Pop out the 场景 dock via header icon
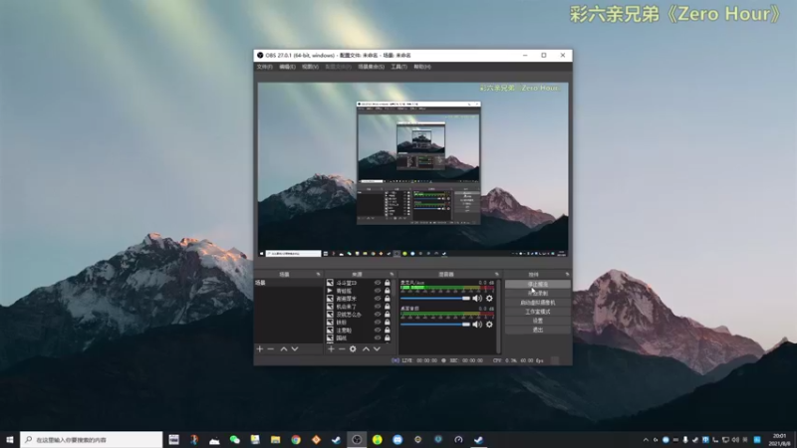The width and height of the screenshot is (797, 448). click(x=318, y=275)
